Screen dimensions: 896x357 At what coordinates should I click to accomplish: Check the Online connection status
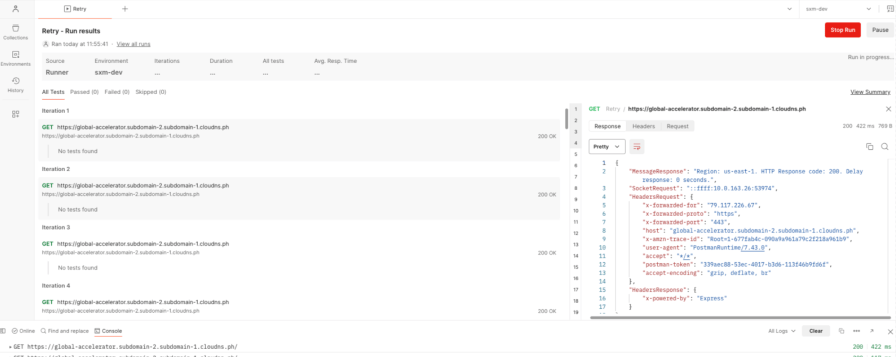pyautogui.click(x=23, y=331)
